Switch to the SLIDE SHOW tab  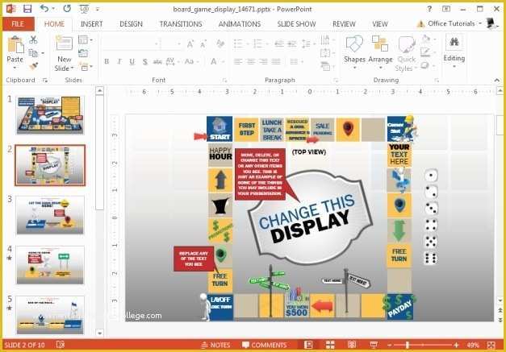point(296,24)
